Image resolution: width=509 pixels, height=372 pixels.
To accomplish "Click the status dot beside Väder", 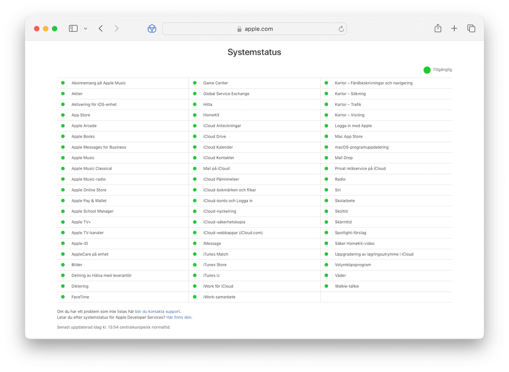I will pos(326,275).
